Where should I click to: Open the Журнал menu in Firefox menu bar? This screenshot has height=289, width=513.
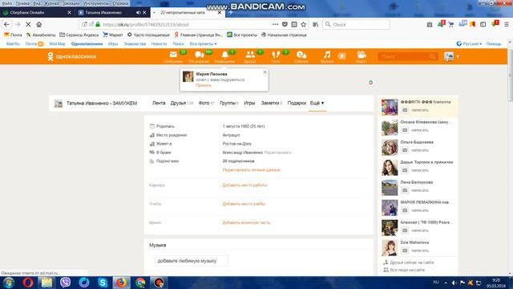[x=51, y=3]
